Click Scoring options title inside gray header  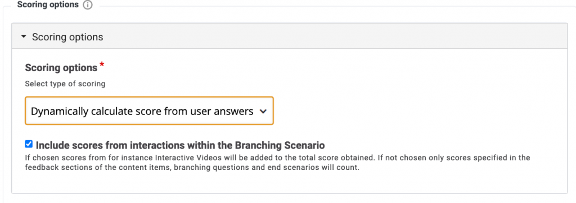pyautogui.click(x=67, y=37)
